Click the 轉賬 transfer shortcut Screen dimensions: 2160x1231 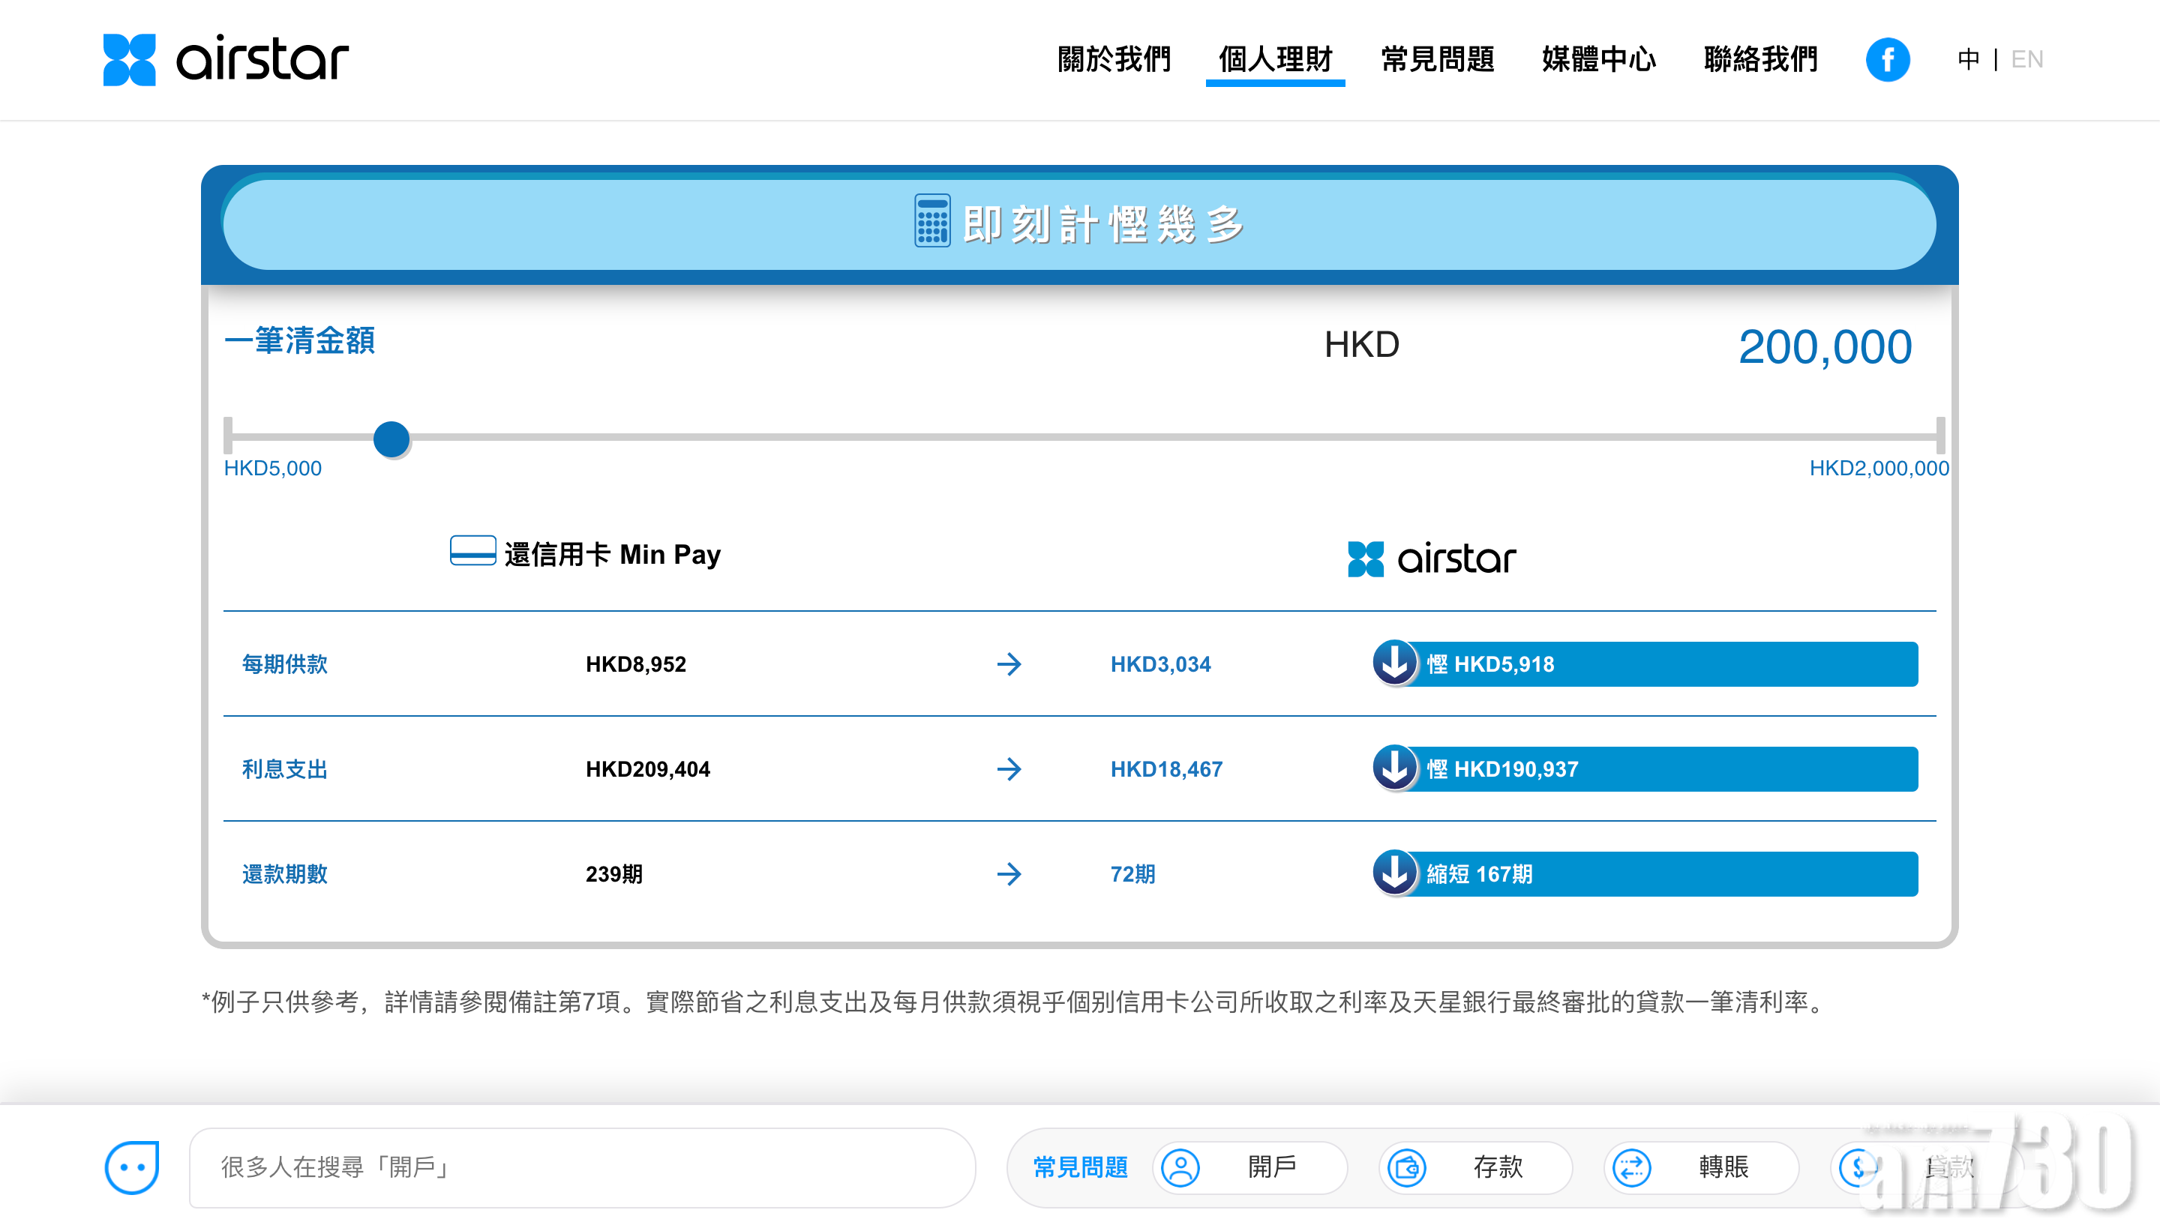[x=1700, y=1167]
